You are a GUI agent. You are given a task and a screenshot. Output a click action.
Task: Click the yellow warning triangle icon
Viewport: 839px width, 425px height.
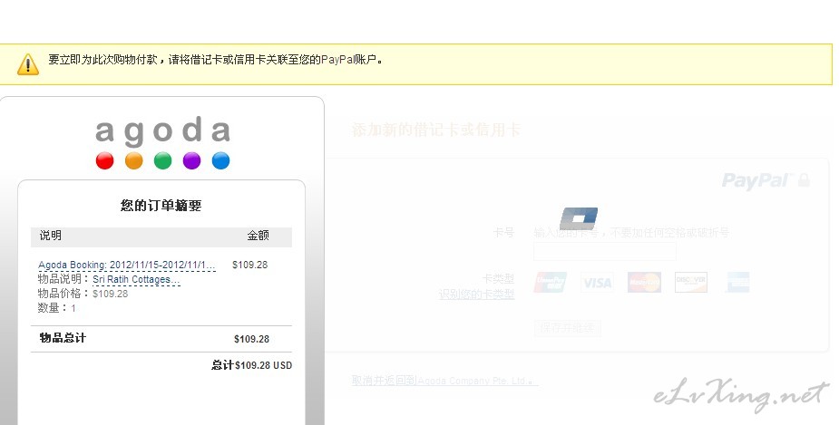coord(28,64)
